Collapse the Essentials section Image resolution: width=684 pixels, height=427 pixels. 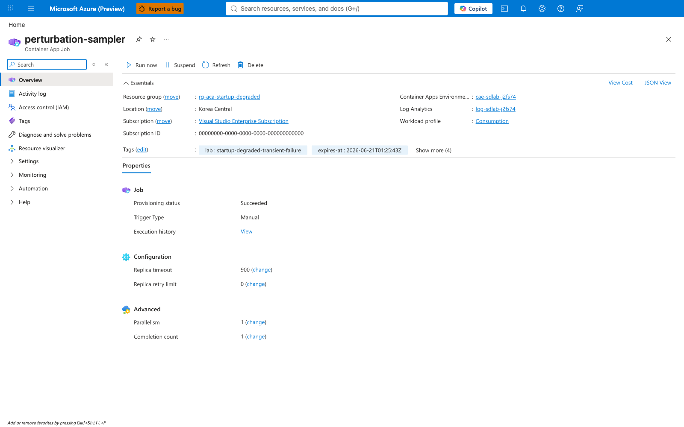tap(139, 83)
